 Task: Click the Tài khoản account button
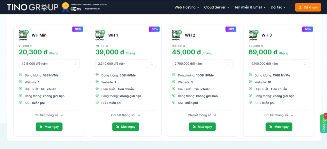(308, 7)
